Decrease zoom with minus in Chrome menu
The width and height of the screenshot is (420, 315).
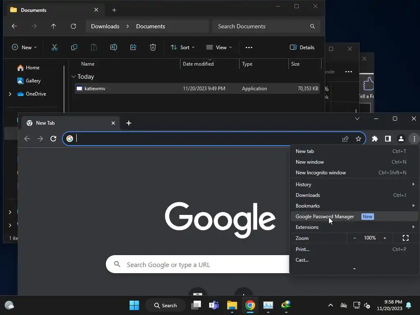(x=355, y=238)
